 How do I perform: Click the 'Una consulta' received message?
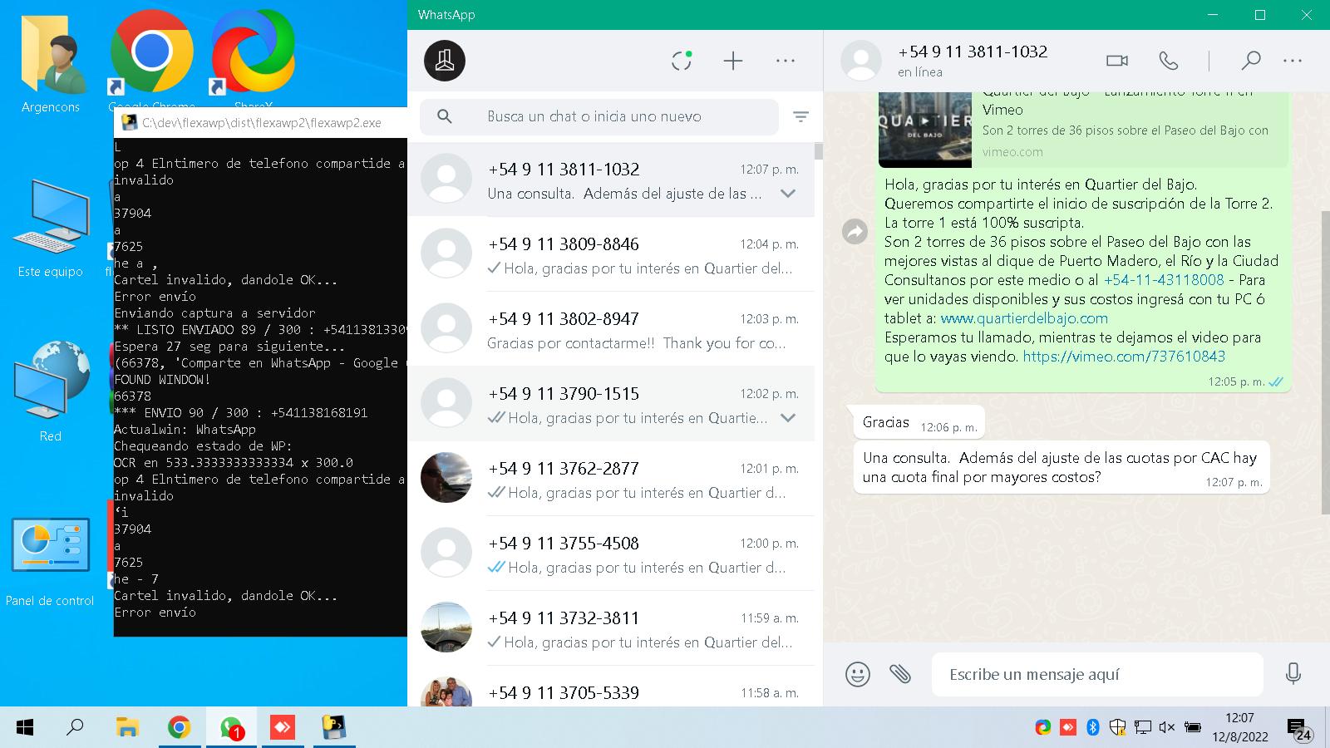[1062, 467]
